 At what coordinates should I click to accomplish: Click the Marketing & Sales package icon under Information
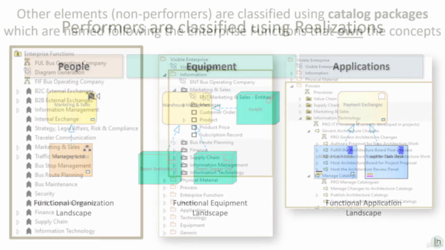184,90
